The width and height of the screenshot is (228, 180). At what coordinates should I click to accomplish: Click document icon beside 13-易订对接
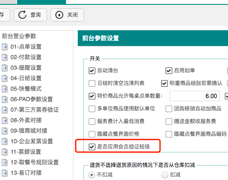(x=5, y=173)
